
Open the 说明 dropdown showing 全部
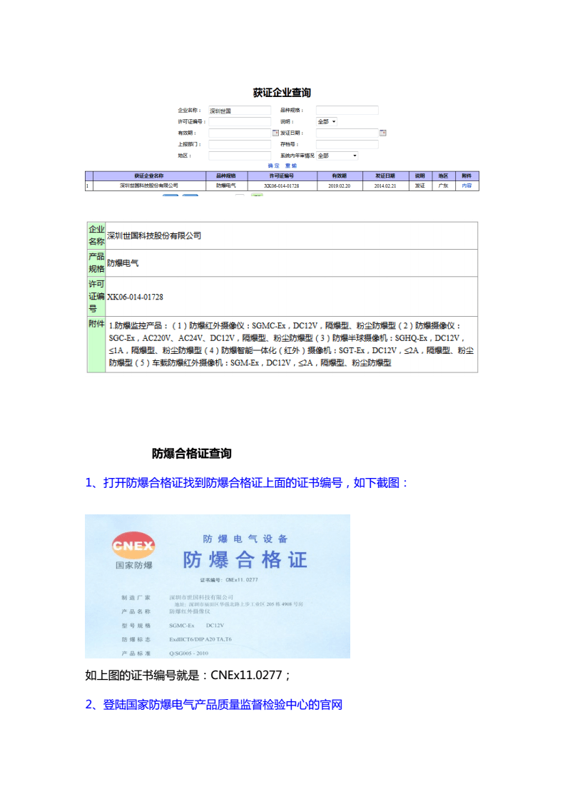point(327,122)
